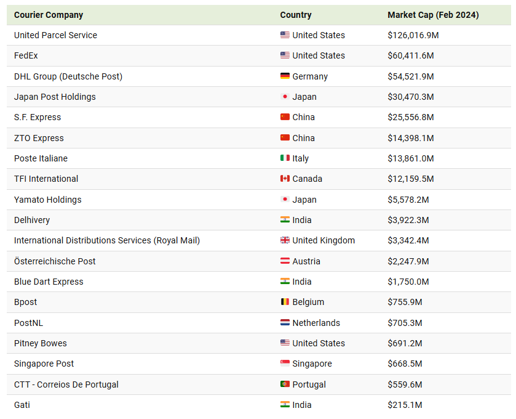Click the S.F. Express China flag
The image size is (516, 419).
coord(285,117)
